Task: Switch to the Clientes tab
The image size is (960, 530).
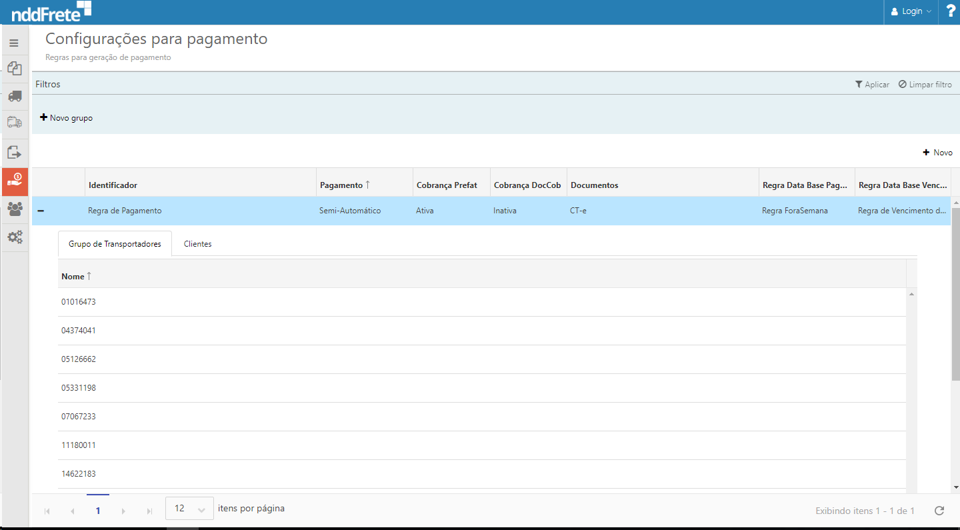Action: coord(198,244)
